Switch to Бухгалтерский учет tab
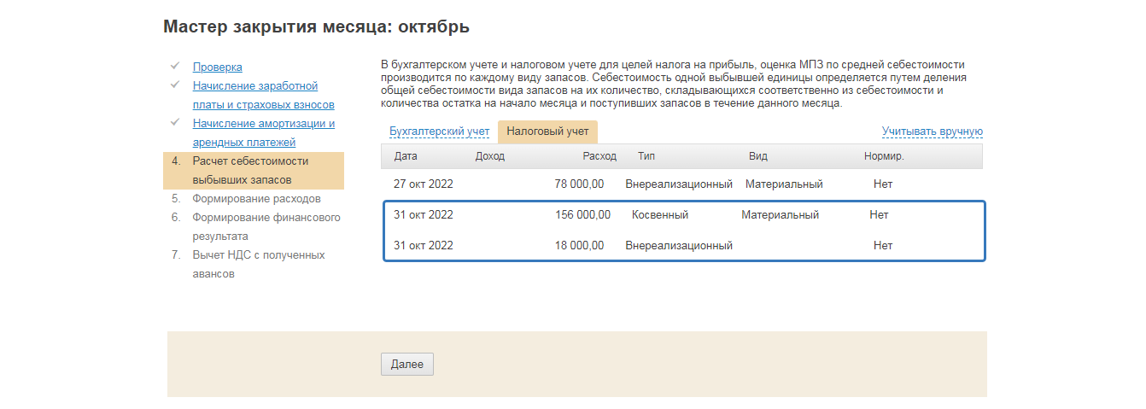Image resolution: width=1146 pixels, height=409 pixels. pyautogui.click(x=439, y=131)
